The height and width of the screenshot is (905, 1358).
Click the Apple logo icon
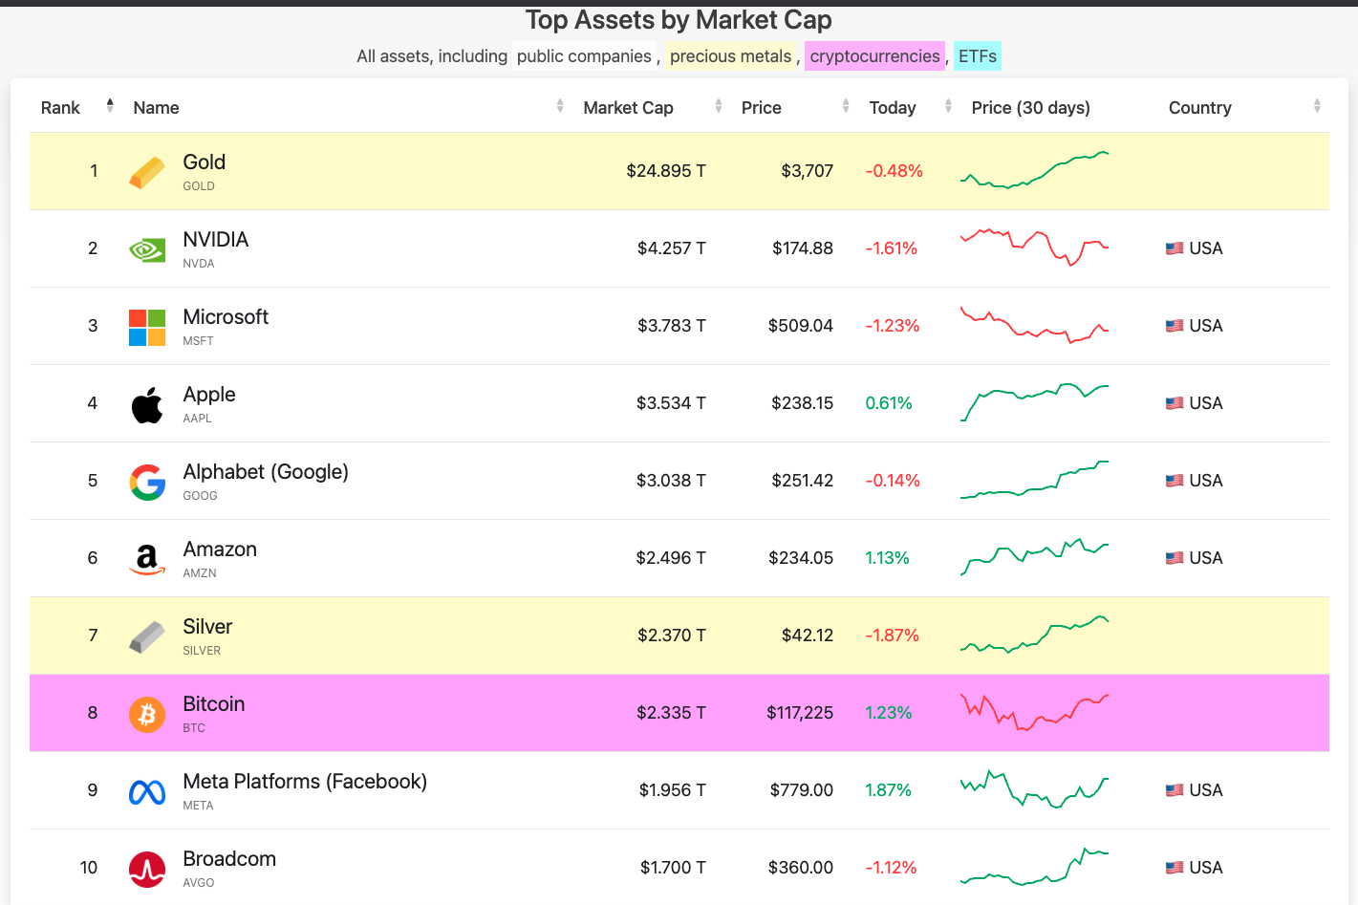coord(147,405)
